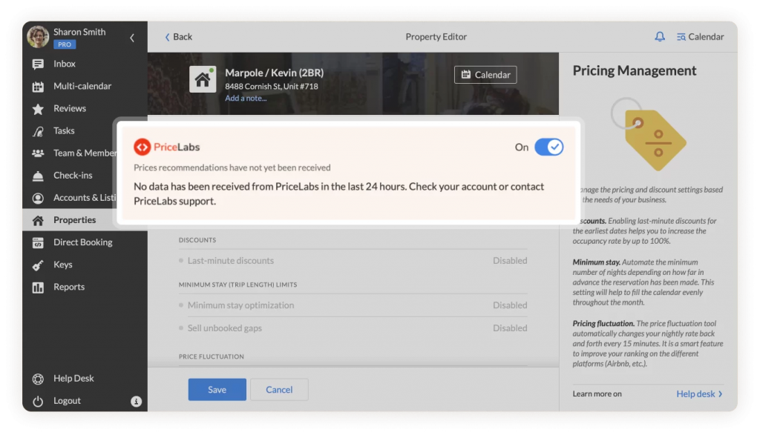Click the price tag illustration
Image resolution: width=760 pixels, height=435 pixels.
(x=650, y=136)
